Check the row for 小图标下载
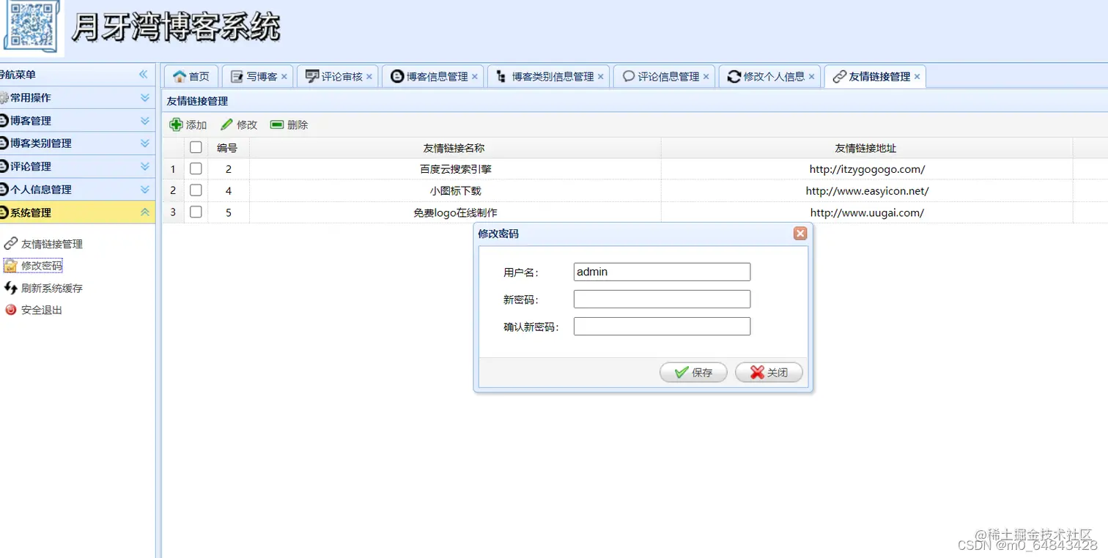Viewport: 1108px width, 558px height. click(x=196, y=190)
